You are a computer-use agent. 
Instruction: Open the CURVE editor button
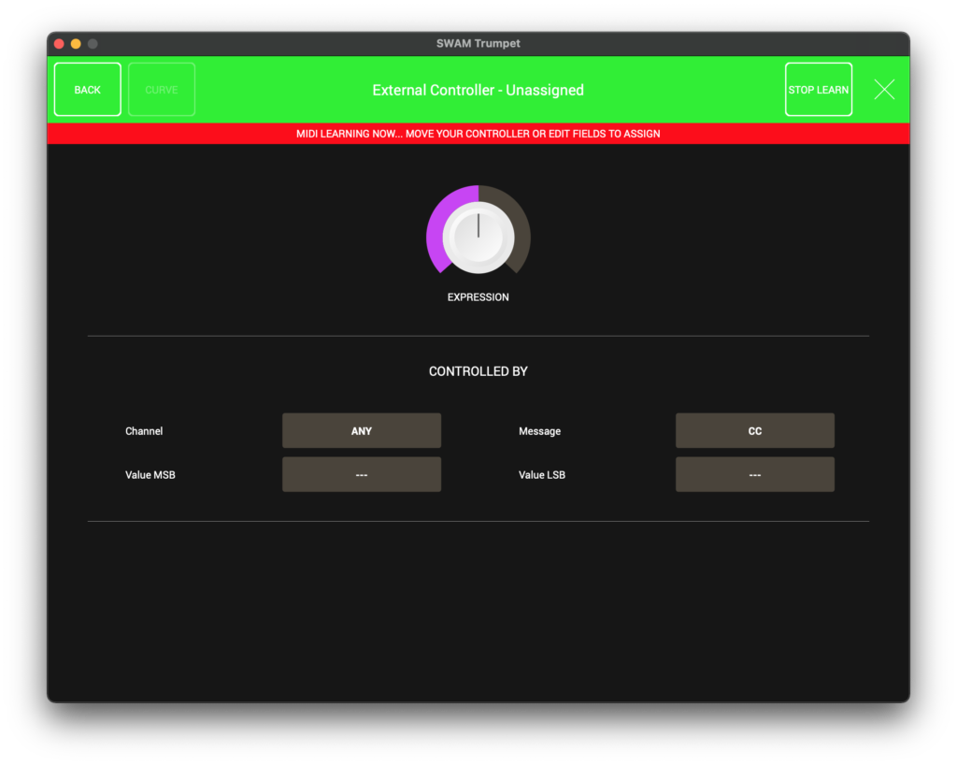pos(162,90)
